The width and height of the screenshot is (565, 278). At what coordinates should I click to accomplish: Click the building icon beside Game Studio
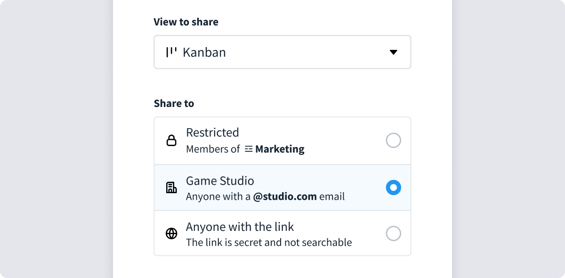[x=171, y=188]
